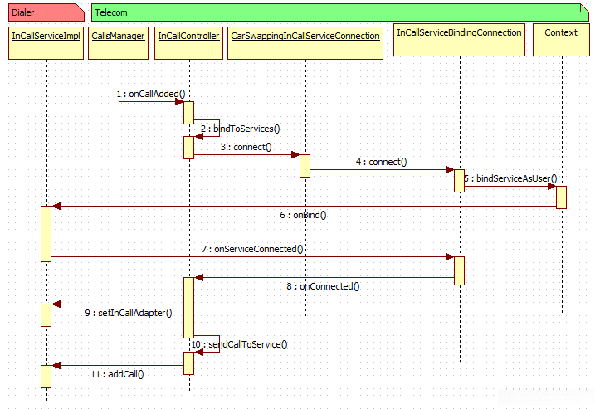Click the bindServiceAsUser() message label

tap(510, 178)
